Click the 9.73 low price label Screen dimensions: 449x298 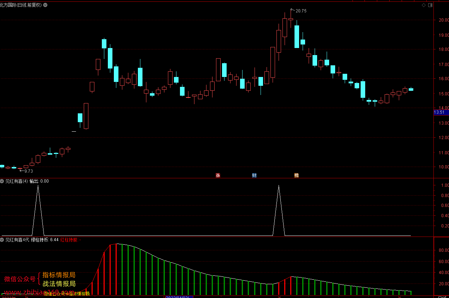point(28,171)
